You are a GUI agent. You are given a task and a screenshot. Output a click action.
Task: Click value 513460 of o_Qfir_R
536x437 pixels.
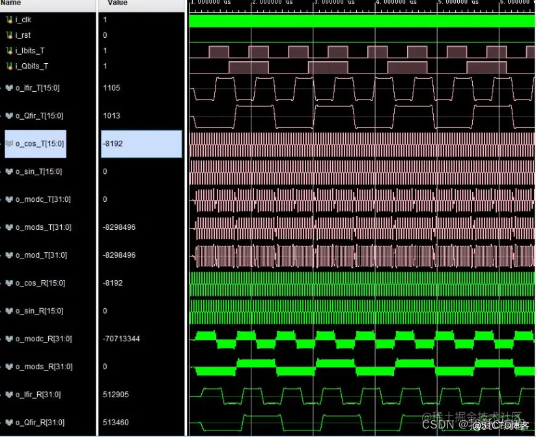coord(116,423)
